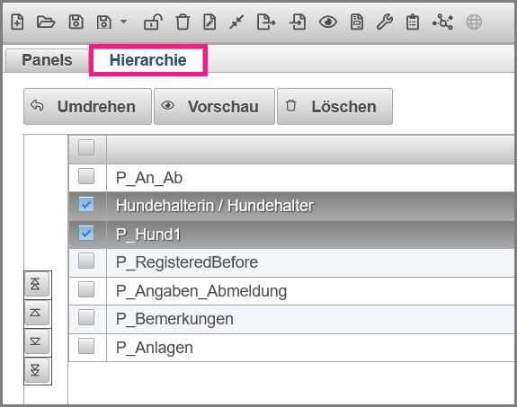Click the network graph icon
517x407 pixels.
442,22
